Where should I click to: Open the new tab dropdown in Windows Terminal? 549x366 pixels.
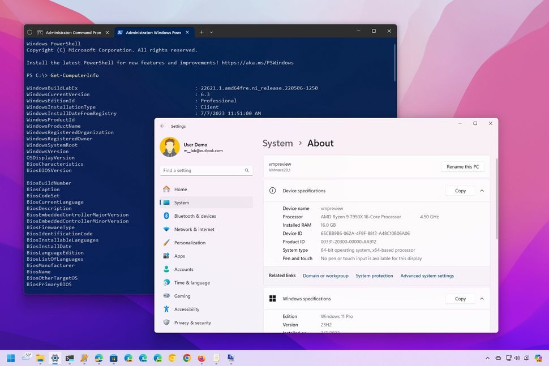(x=211, y=32)
